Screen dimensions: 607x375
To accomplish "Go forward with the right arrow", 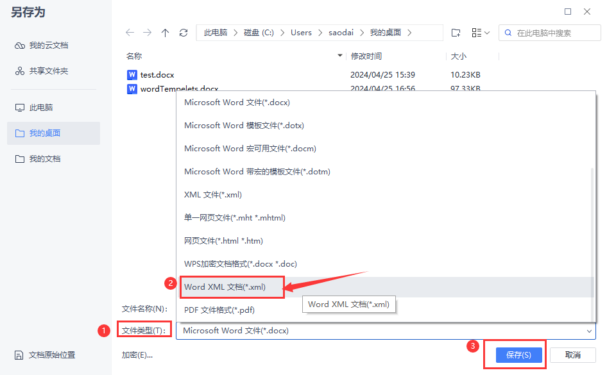I will (147, 33).
